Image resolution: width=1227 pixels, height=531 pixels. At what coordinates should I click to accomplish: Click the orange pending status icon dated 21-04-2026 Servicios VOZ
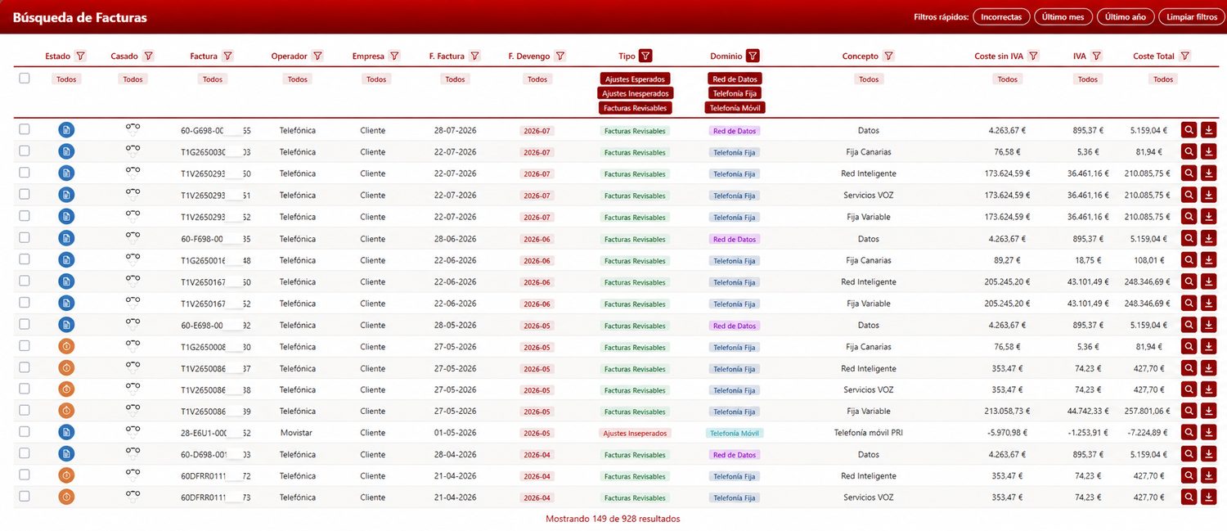(66, 497)
